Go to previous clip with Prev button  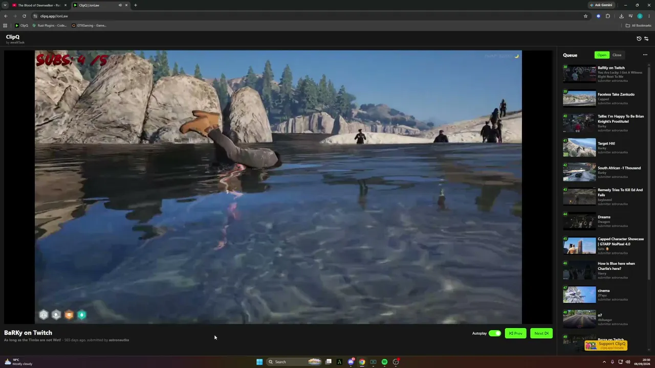click(516, 333)
